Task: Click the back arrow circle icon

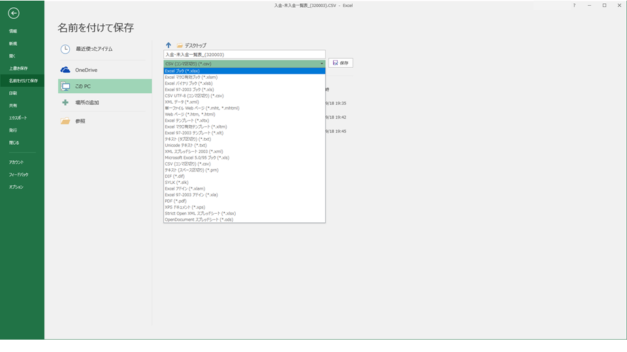Action: (14, 14)
